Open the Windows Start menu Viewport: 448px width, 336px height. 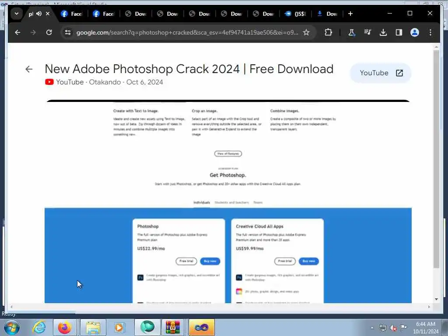12,327
